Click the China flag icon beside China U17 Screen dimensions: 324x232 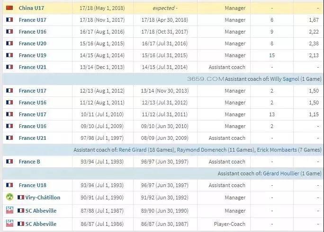click(x=9, y=8)
